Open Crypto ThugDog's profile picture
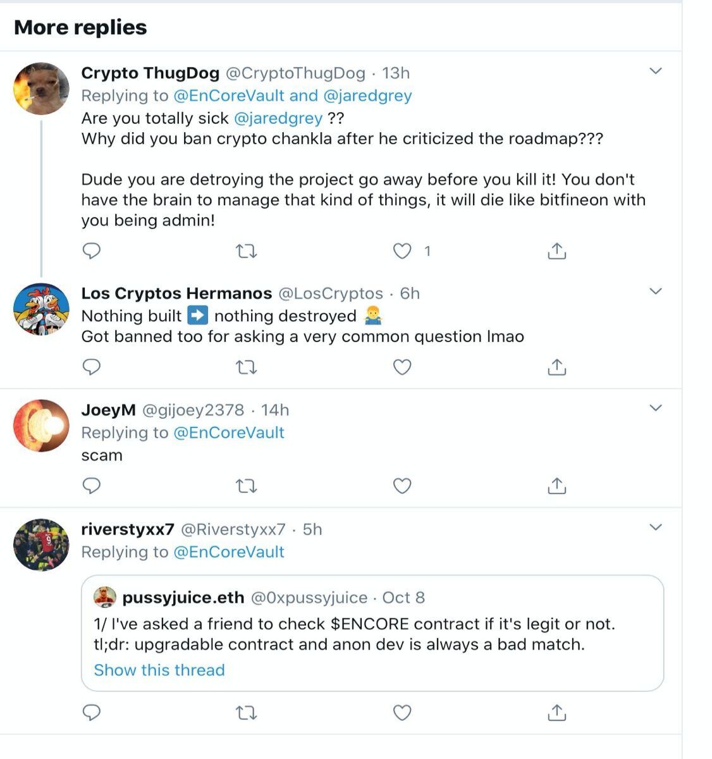This screenshot has height=759, width=712. 41,89
